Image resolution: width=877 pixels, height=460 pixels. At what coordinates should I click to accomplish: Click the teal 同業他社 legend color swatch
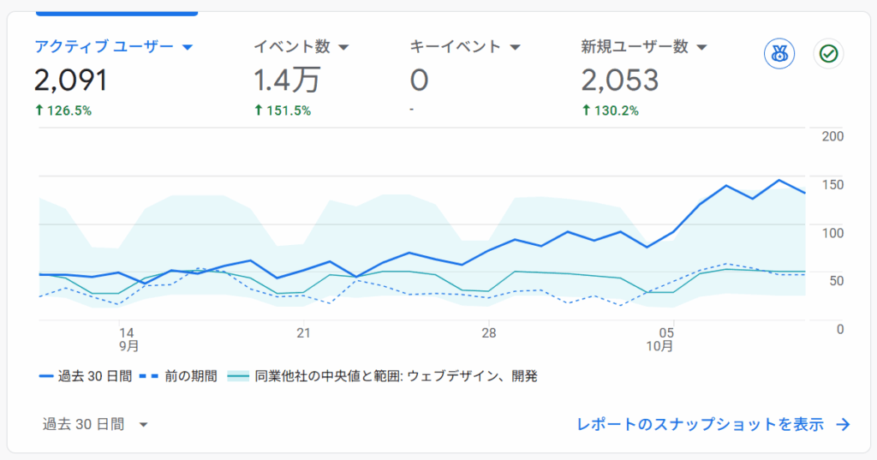238,376
